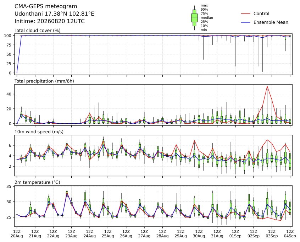Screen dimensions: 300x242
Task: Click the 12Z 24Aug axis label
Action: (90, 234)
